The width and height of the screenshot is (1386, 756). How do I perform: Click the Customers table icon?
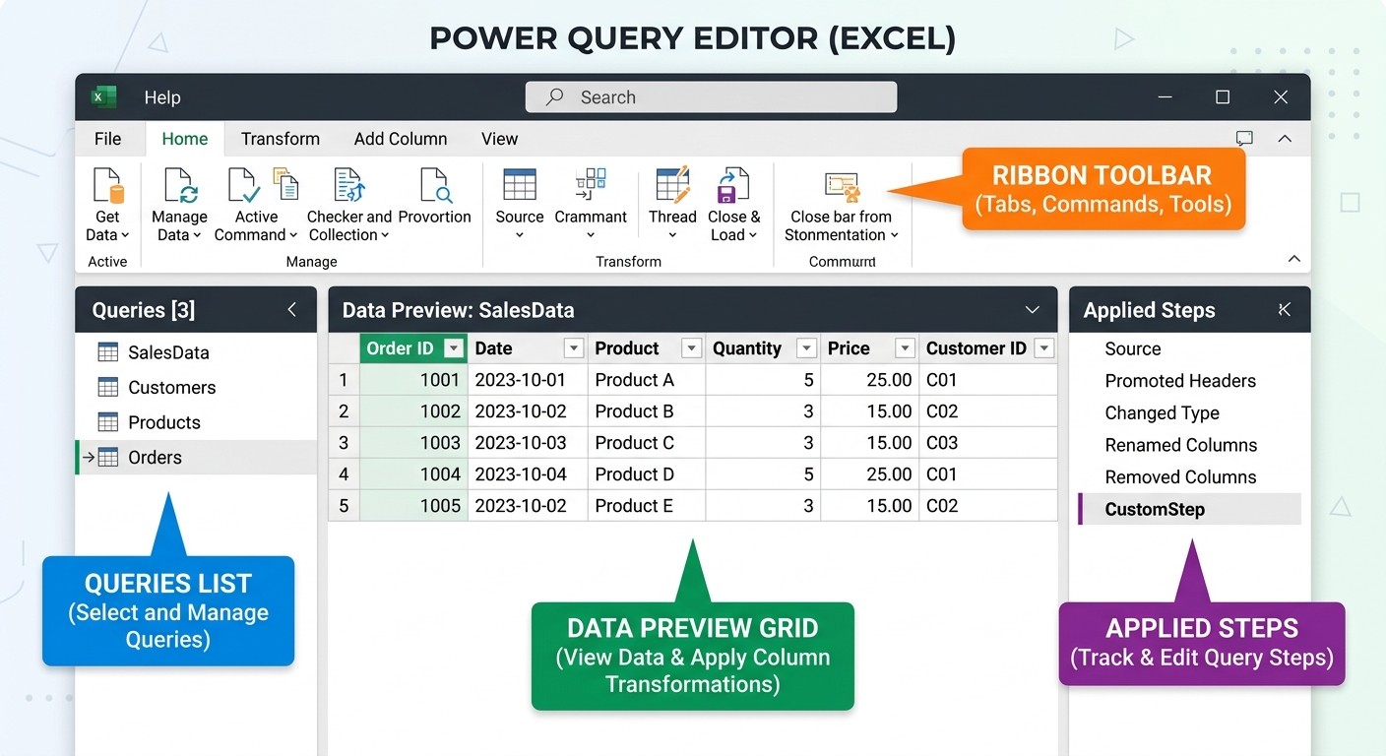pyautogui.click(x=108, y=387)
